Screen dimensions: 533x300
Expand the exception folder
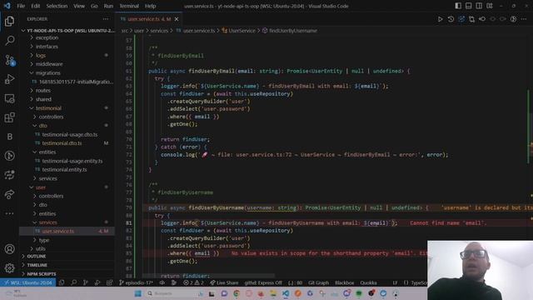pos(47,37)
